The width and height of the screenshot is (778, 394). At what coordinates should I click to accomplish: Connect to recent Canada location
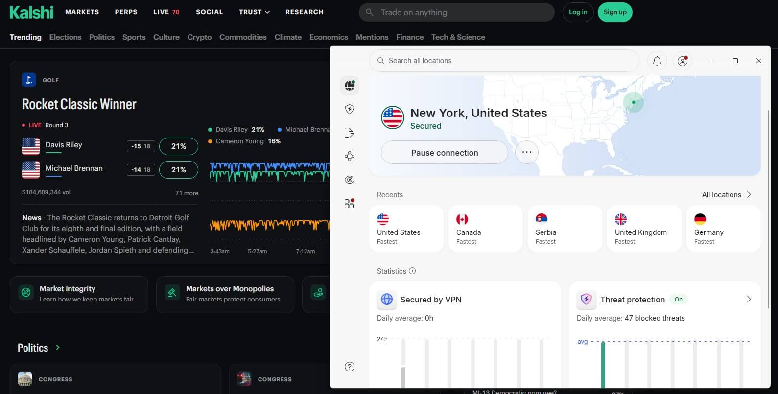click(486, 229)
